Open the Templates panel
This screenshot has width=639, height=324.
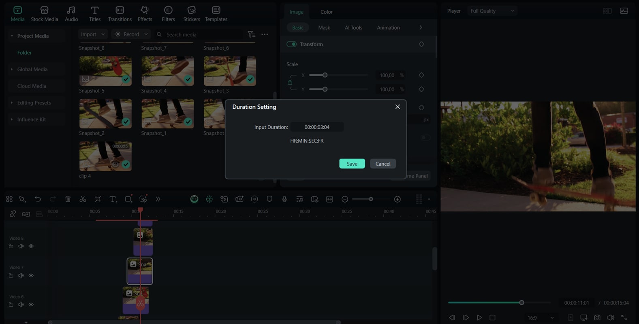(x=216, y=14)
